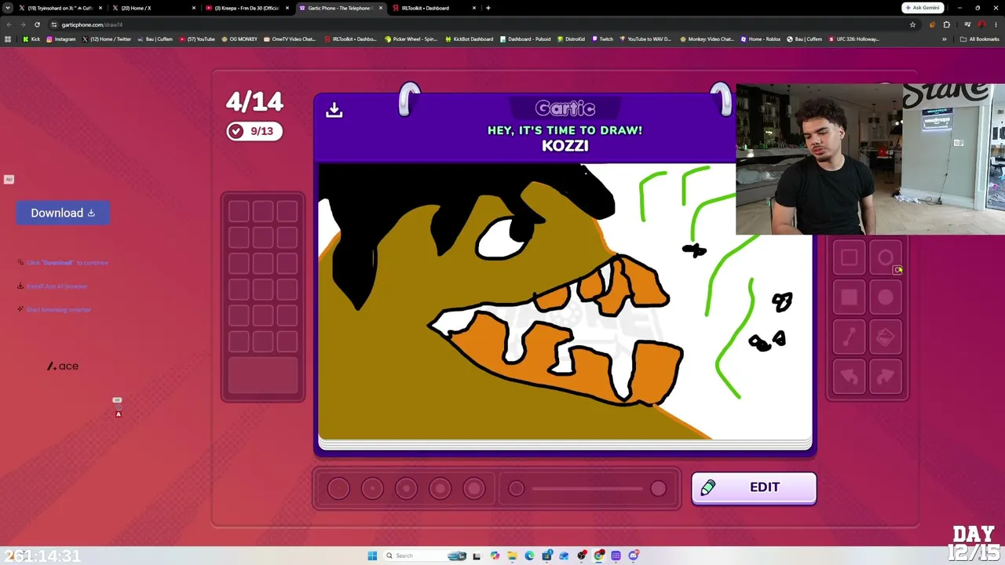Image resolution: width=1005 pixels, height=565 pixels.
Task: Click the blue Download ad button
Action: [x=63, y=213]
